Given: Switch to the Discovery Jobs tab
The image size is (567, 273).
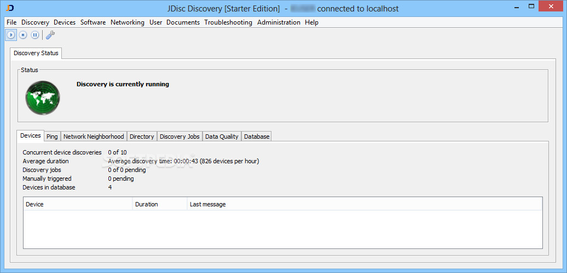Looking at the screenshot, I should pyautogui.click(x=180, y=136).
